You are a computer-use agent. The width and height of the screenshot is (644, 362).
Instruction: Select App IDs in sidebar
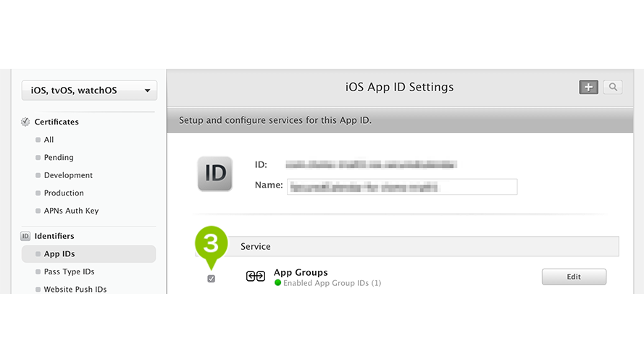click(88, 253)
